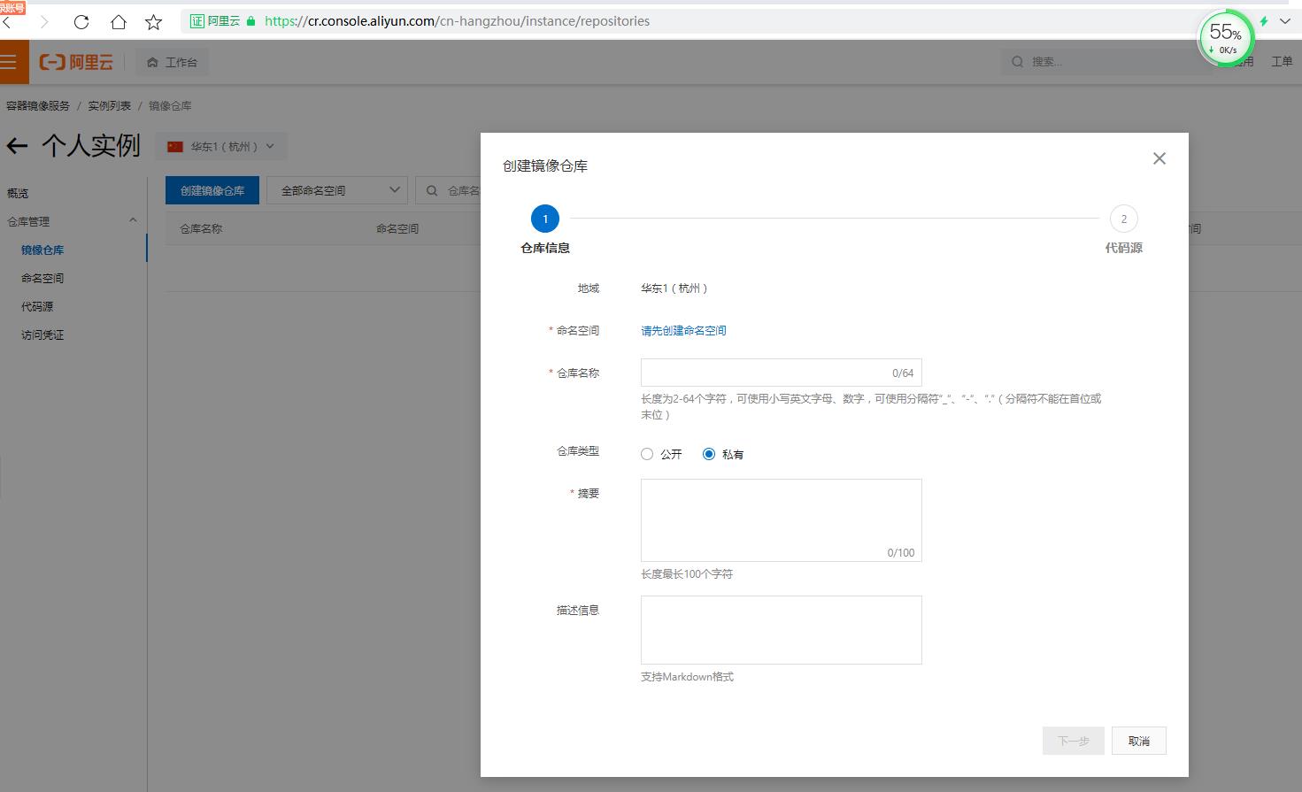Click the 创建镜像仓库 button
Image resolution: width=1302 pixels, height=792 pixels.
click(212, 190)
